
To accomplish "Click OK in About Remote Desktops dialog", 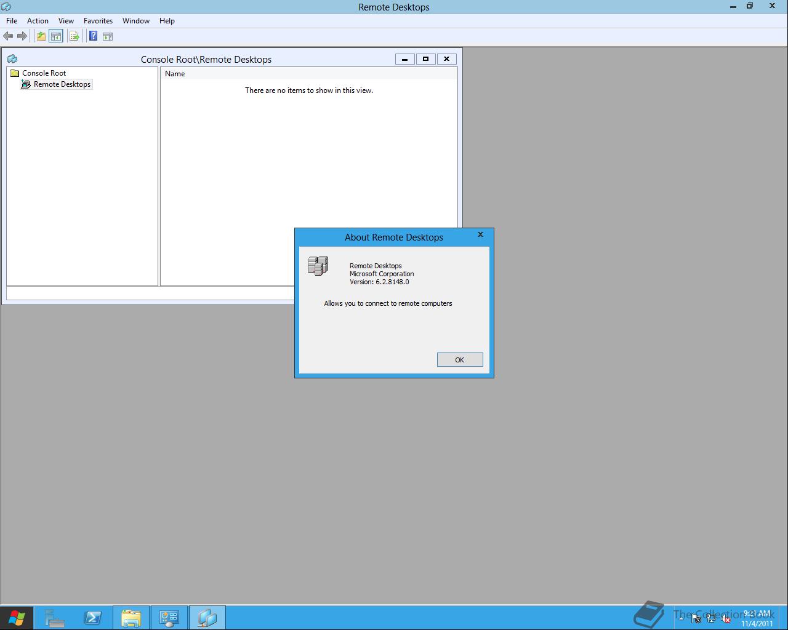I will [460, 359].
